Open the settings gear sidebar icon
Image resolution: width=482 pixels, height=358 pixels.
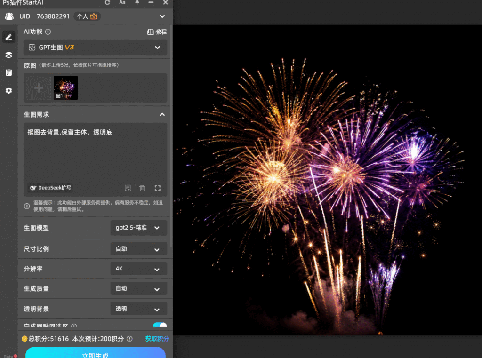tap(8, 91)
